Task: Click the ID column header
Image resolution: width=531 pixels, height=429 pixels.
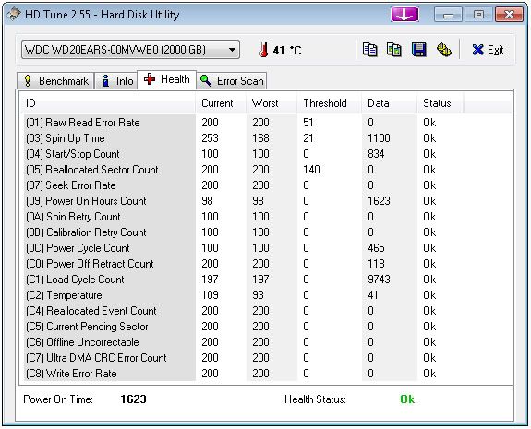Action: coord(108,103)
